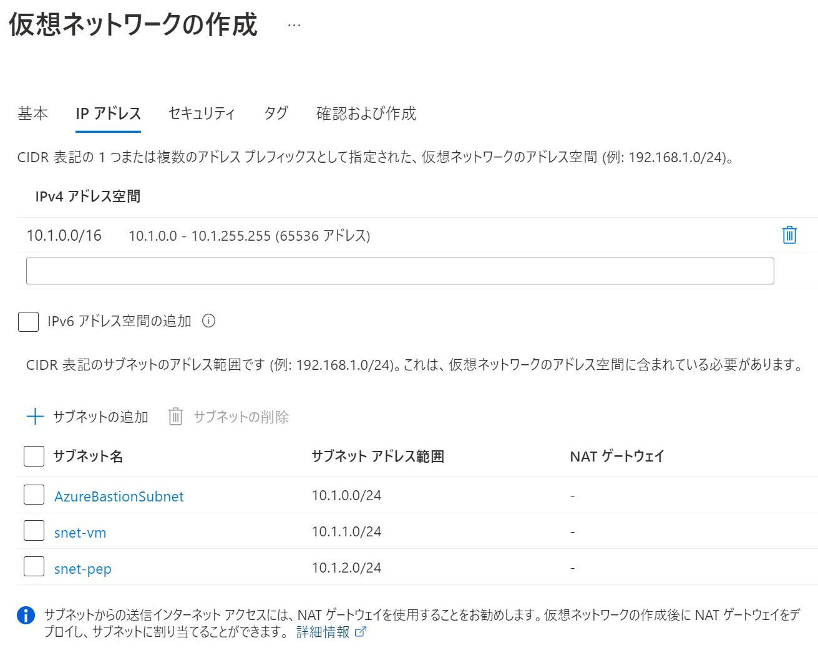
Task: Enable the IPv6 アドレス空間の追加 checkbox
Action: pos(27,321)
